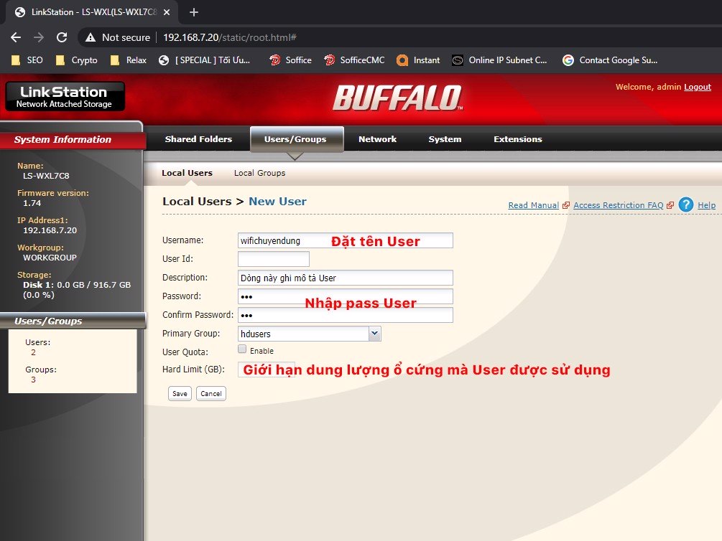Viewport: 722px width, 541px height.
Task: Click the Users/Groups sidebar panel header
Action: (x=73, y=321)
